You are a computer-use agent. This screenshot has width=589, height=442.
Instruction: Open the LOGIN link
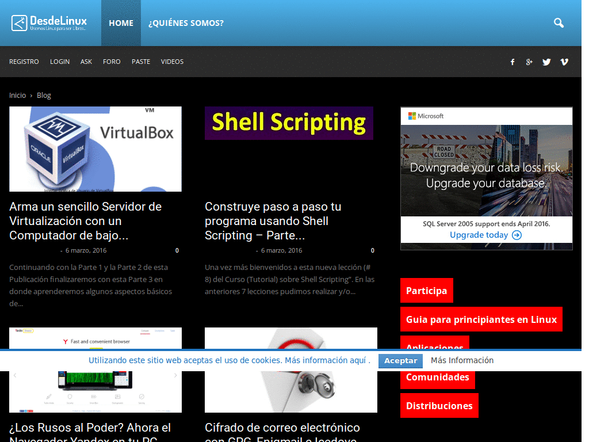pyautogui.click(x=60, y=62)
